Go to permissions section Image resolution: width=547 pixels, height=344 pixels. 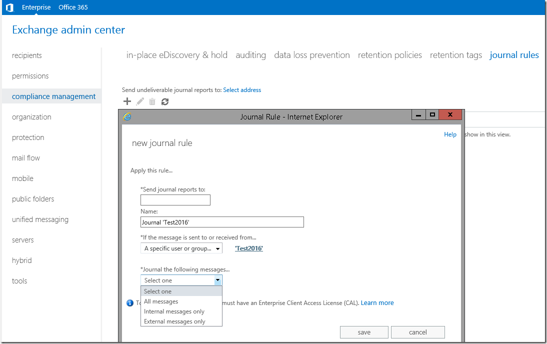pos(30,76)
